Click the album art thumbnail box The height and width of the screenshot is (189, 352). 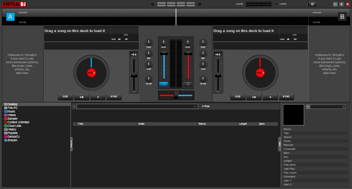coord(293,115)
